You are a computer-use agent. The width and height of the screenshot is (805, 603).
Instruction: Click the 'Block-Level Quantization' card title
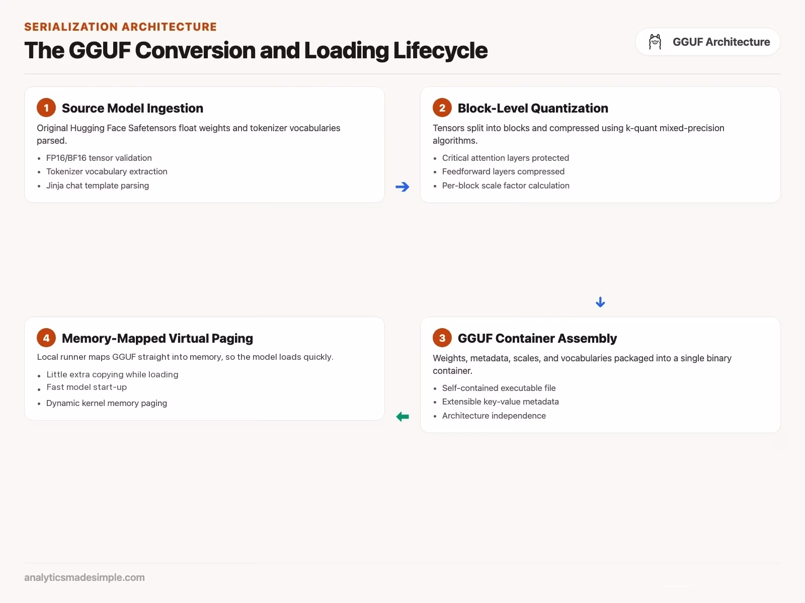[533, 108]
